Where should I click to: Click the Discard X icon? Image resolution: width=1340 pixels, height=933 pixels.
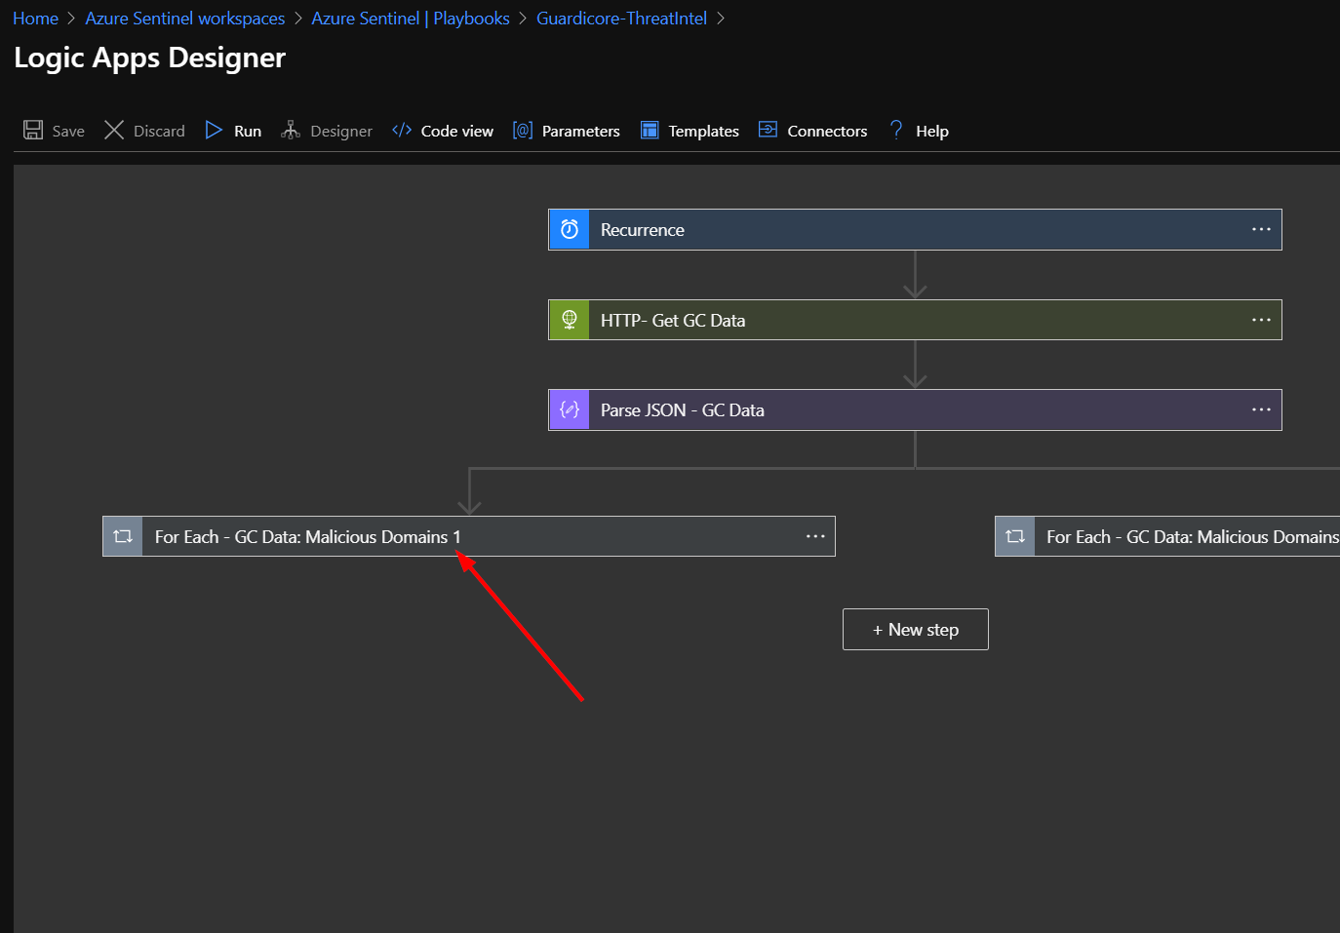[114, 130]
